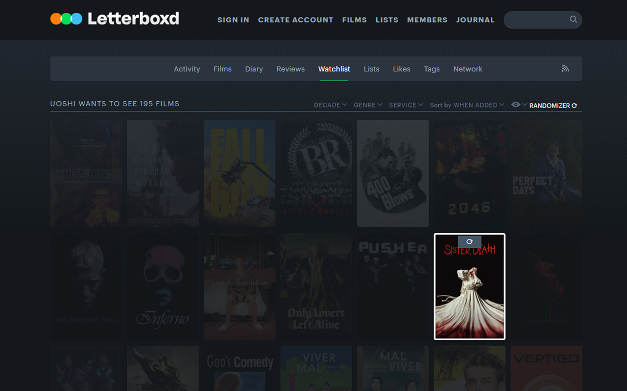627x391 pixels.
Task: Open the Mal Viver poster
Action: [393, 369]
